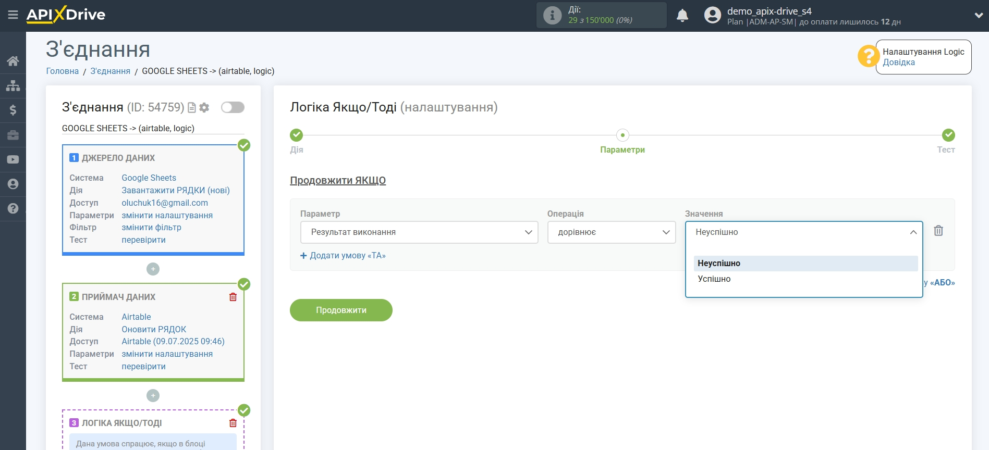This screenshot has width=989, height=450.
Task: Toggle the connection on/off switch
Action: (x=233, y=107)
